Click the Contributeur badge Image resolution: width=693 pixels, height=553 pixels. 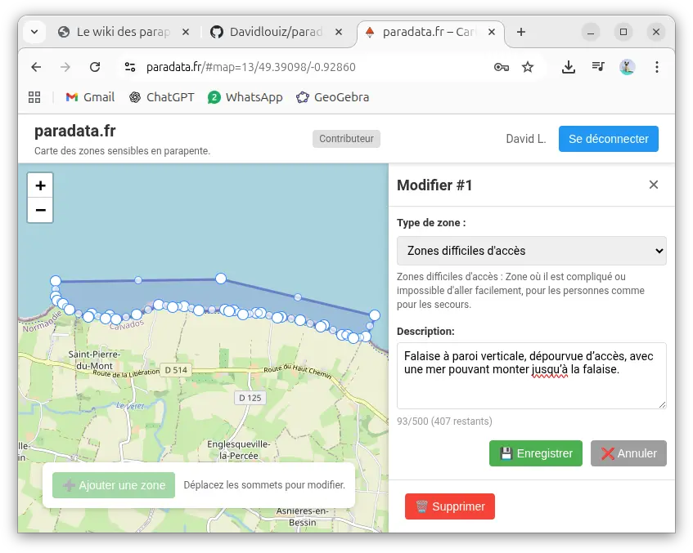click(x=346, y=139)
